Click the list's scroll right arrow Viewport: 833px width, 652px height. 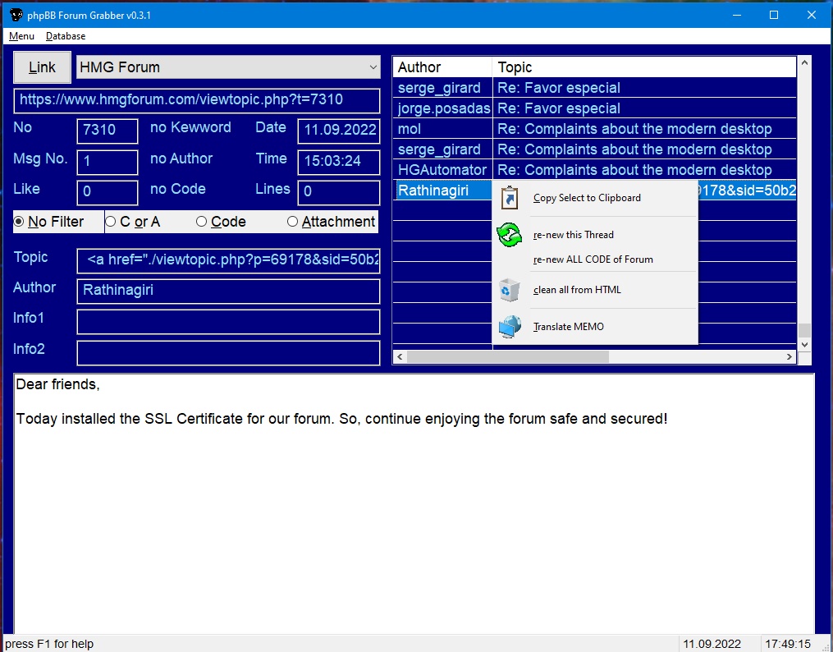(x=790, y=357)
